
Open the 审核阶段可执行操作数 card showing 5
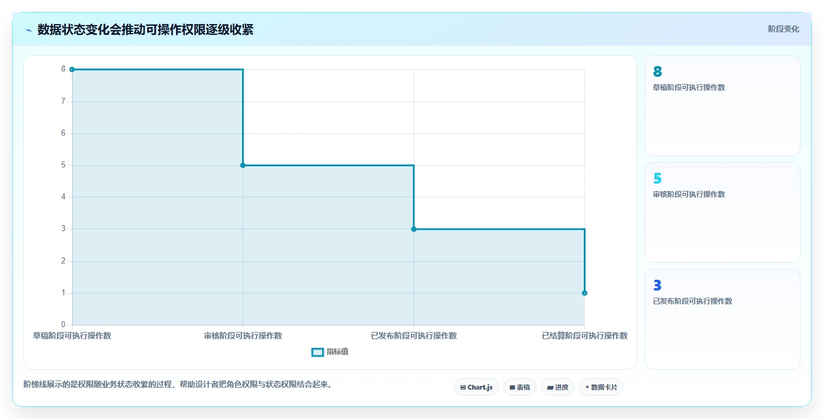[x=722, y=213]
